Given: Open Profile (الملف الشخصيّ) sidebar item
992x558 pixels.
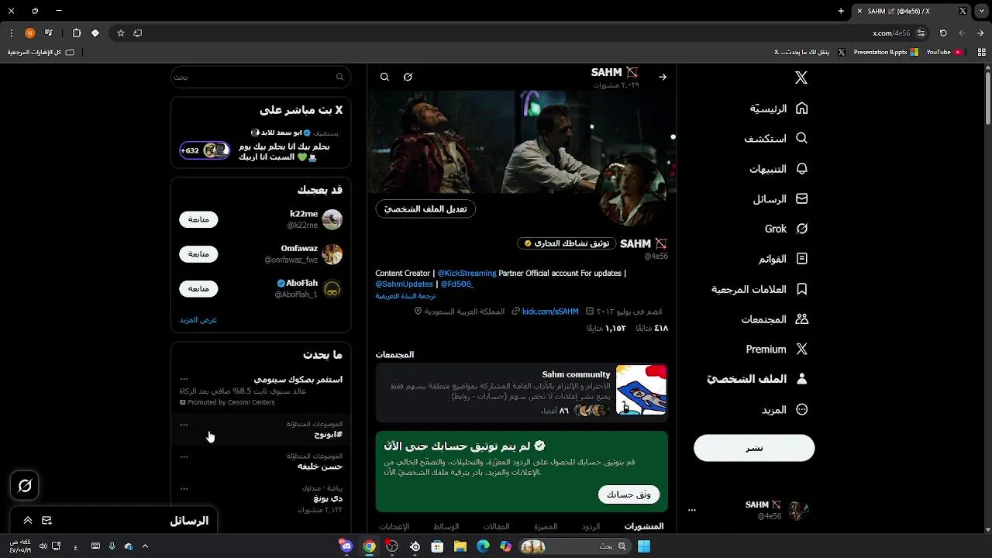Looking at the screenshot, I should coord(757,379).
